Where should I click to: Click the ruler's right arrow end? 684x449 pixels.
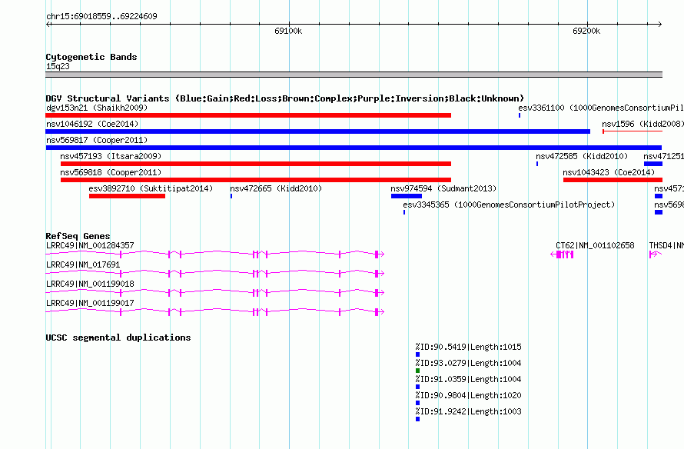[659, 24]
